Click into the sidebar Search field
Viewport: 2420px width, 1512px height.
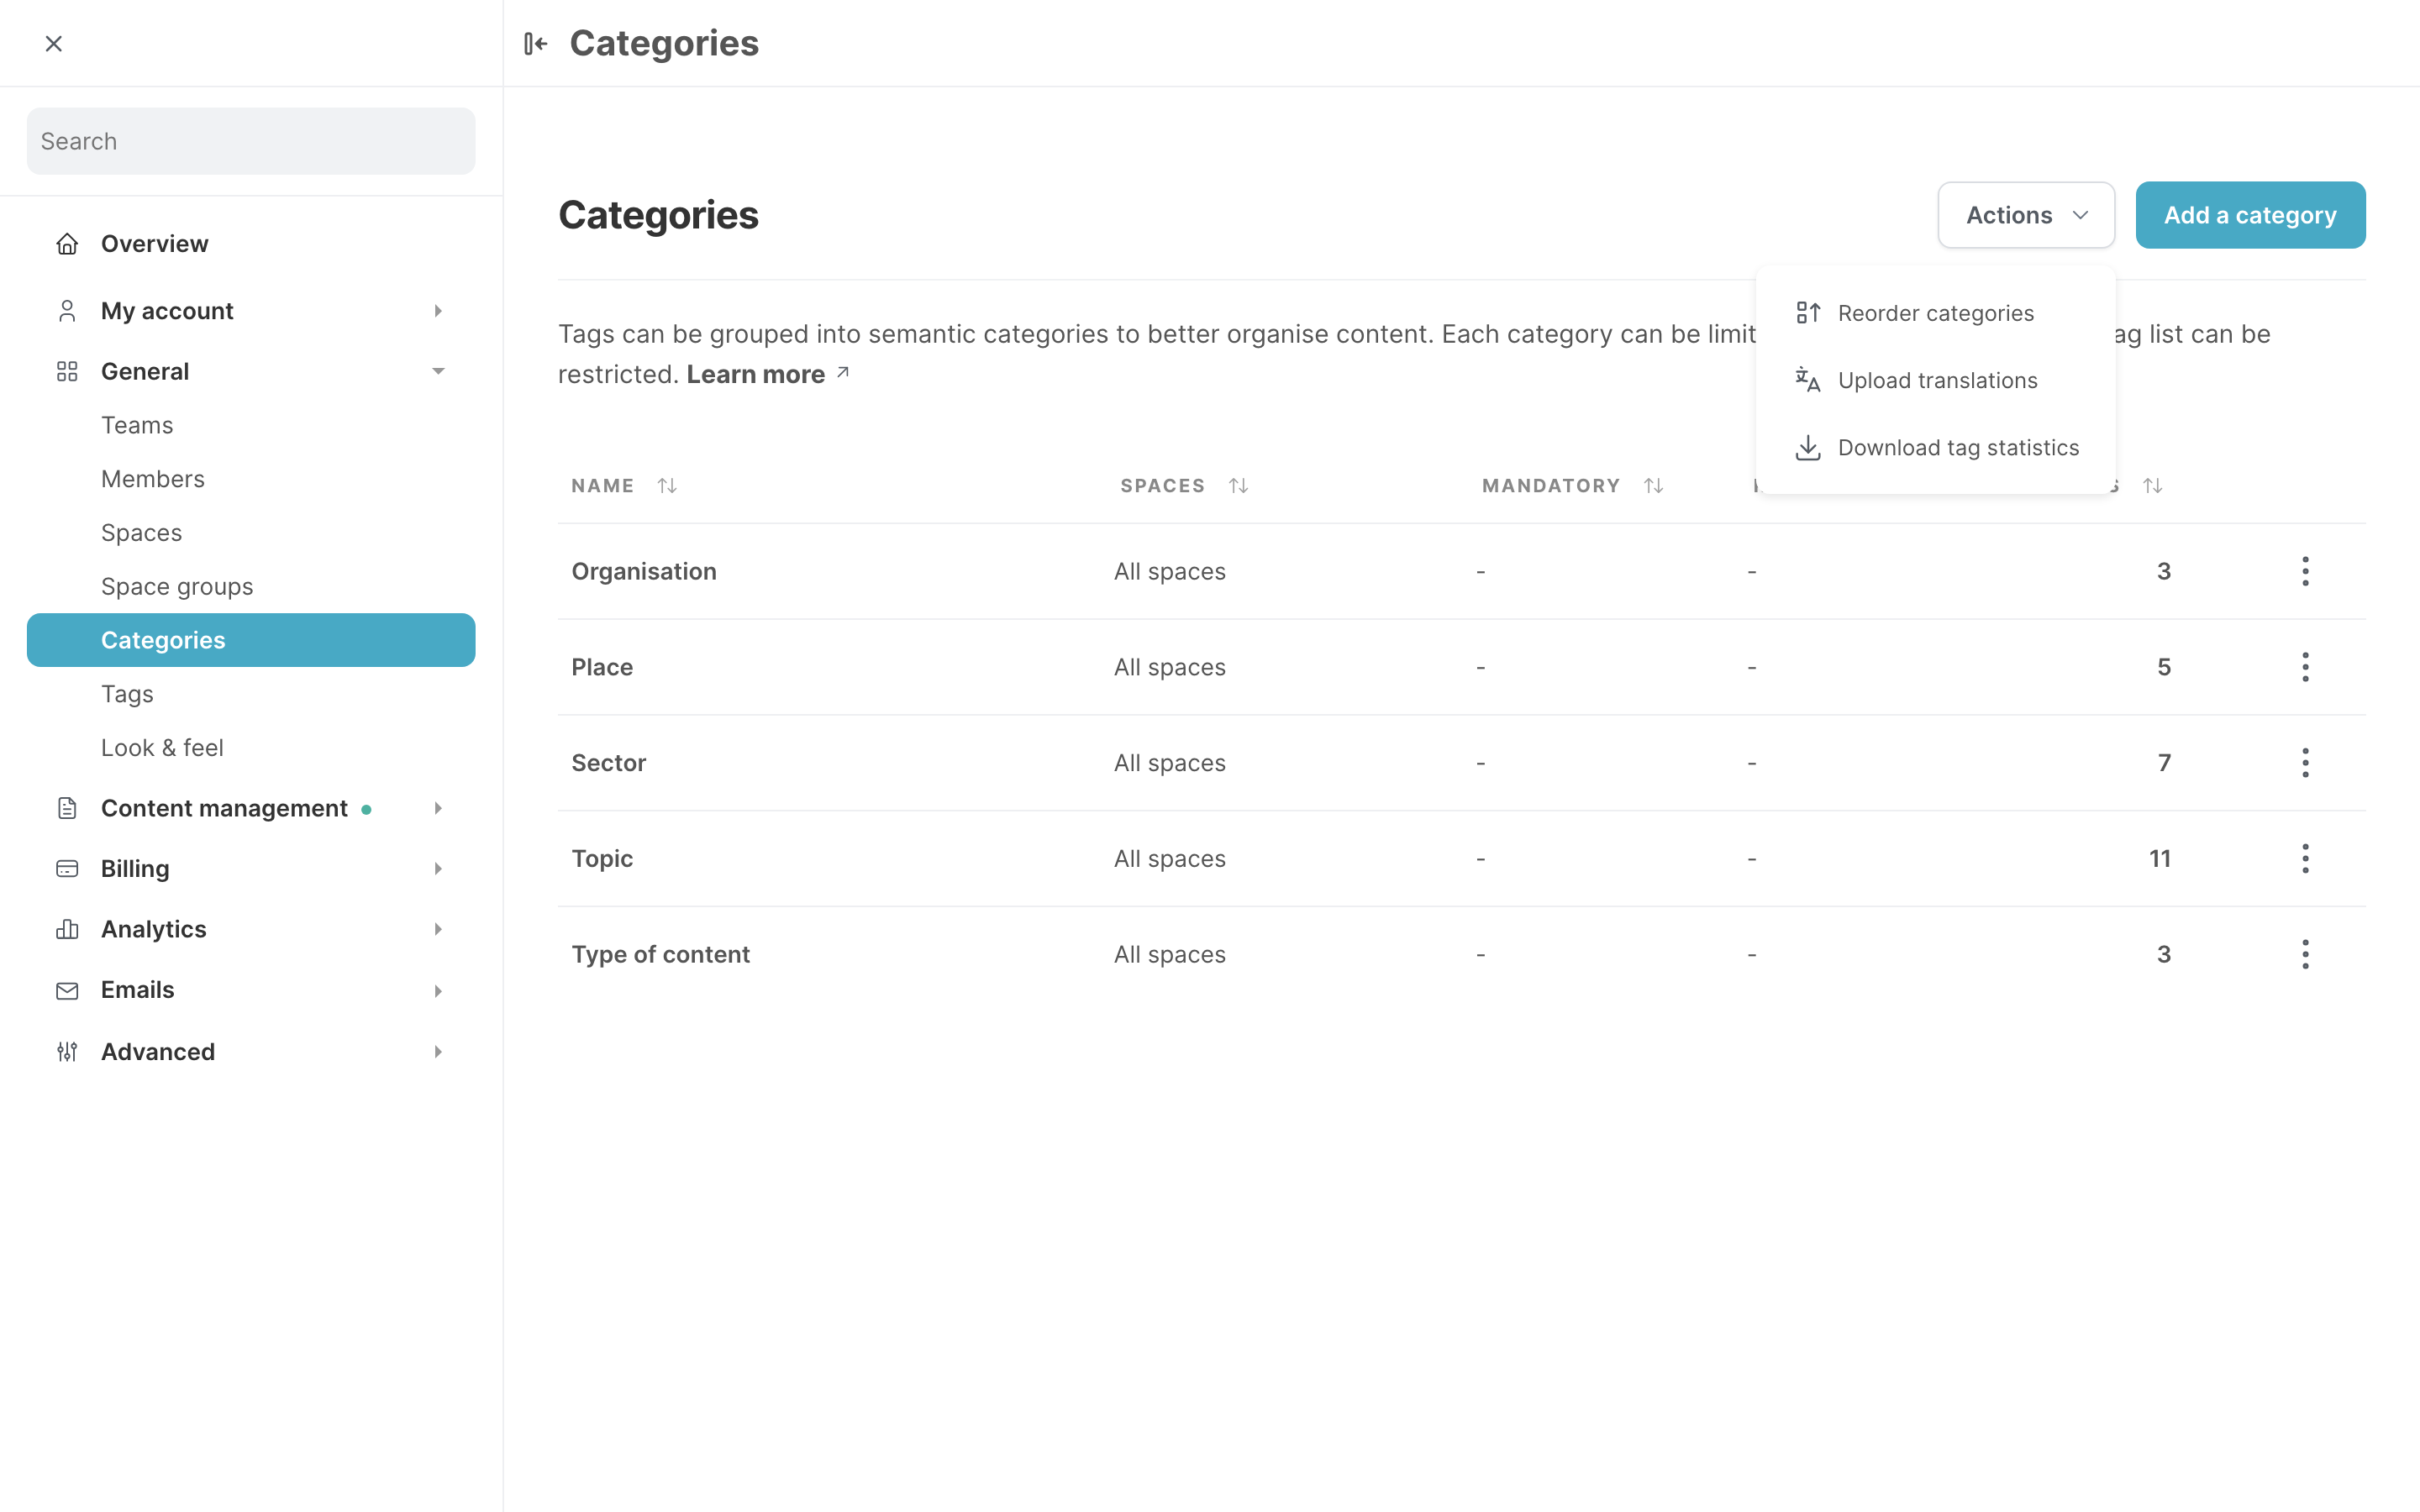click(251, 141)
